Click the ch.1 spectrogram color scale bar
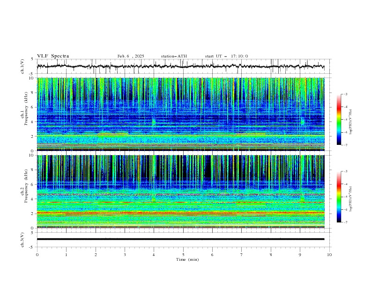 pos(339,120)
